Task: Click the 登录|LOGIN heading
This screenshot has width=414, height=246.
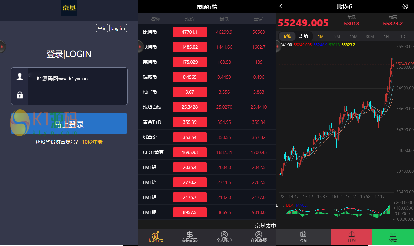Action: [x=69, y=54]
